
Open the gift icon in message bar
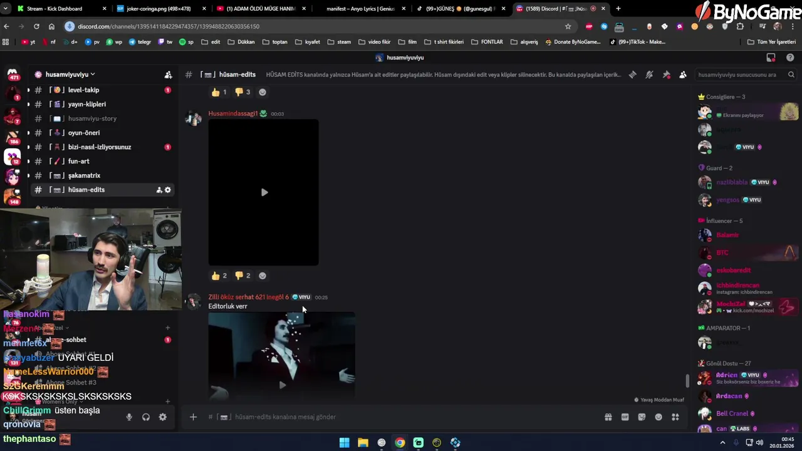coord(608,417)
